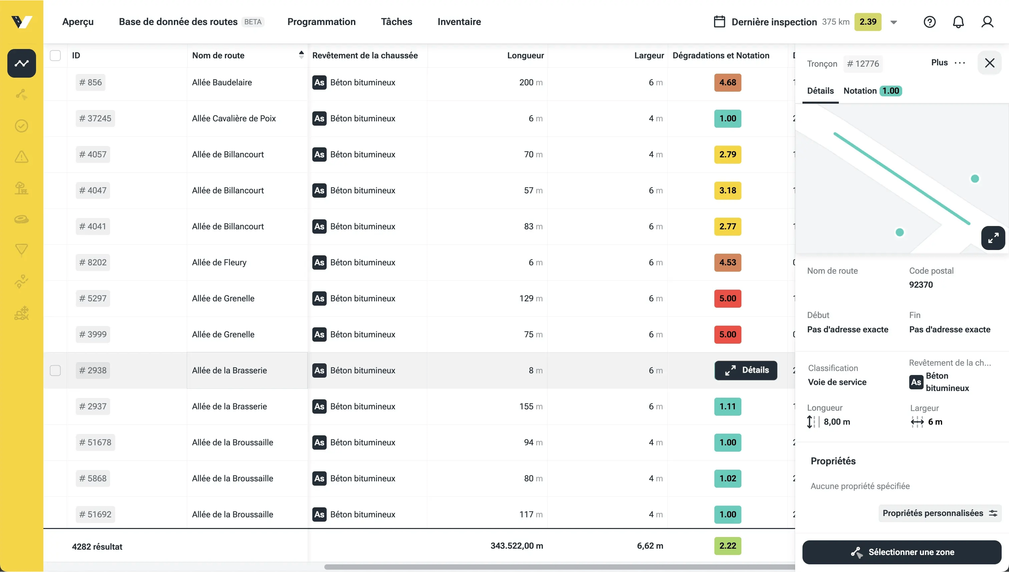
Task: Click the sliders icon in Propriétés personnalisées
Action: coord(993,513)
